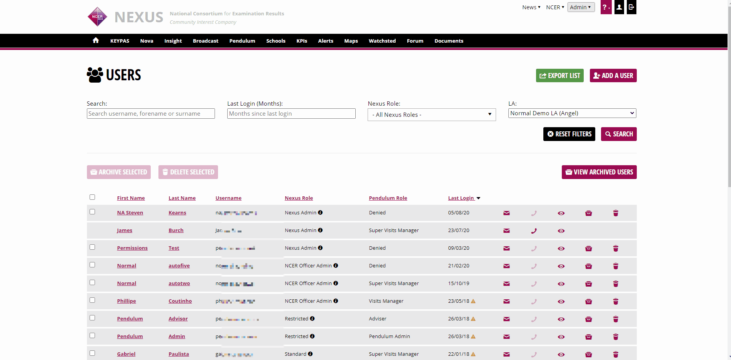View James Burch with the eye icon
731x360 pixels.
click(561, 231)
